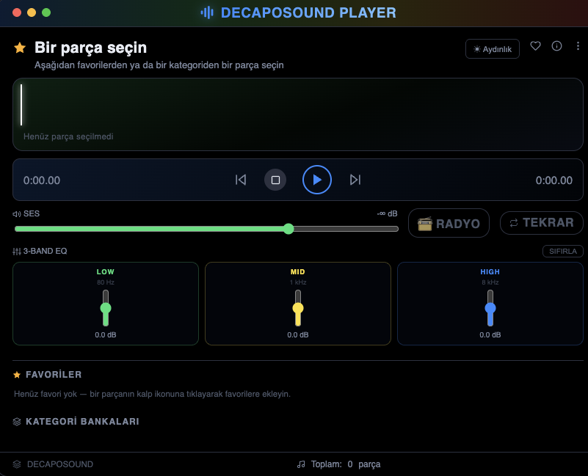Open the info circle icon
Screen dimensions: 588x476
pos(557,46)
